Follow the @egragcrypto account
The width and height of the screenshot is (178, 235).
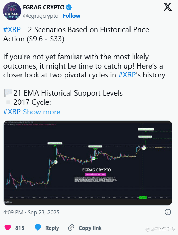click(71, 16)
